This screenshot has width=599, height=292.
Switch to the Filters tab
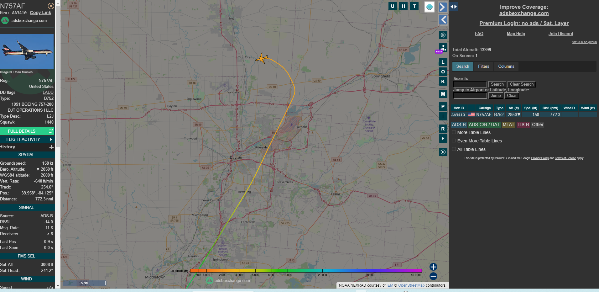click(x=484, y=66)
